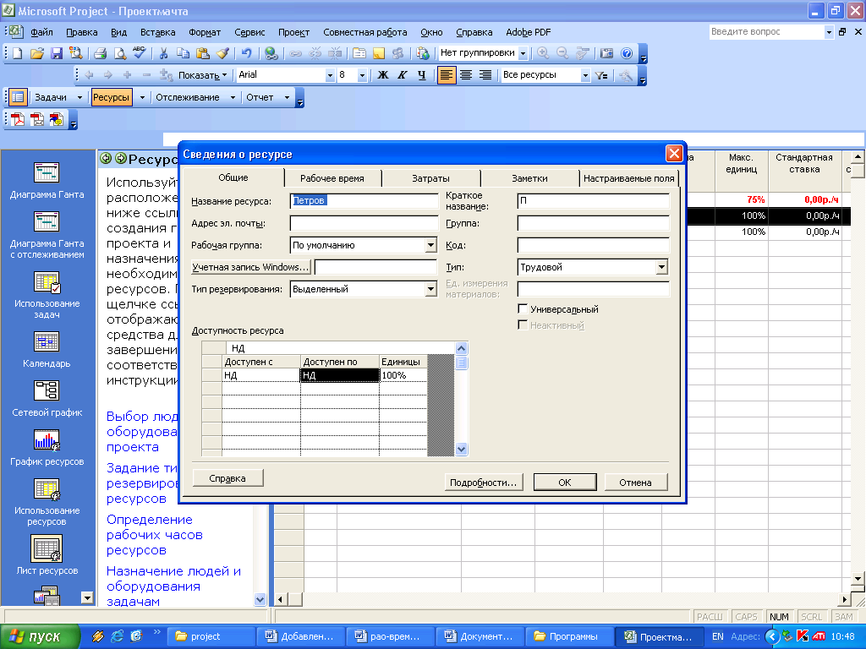Toggle italic К formatting button
The image size is (866, 649).
pyautogui.click(x=402, y=75)
